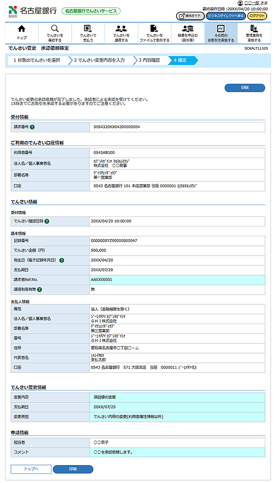Click the トップへ button

click(31, 469)
